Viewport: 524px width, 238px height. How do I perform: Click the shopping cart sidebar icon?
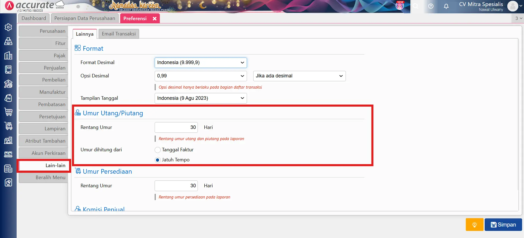click(8, 112)
